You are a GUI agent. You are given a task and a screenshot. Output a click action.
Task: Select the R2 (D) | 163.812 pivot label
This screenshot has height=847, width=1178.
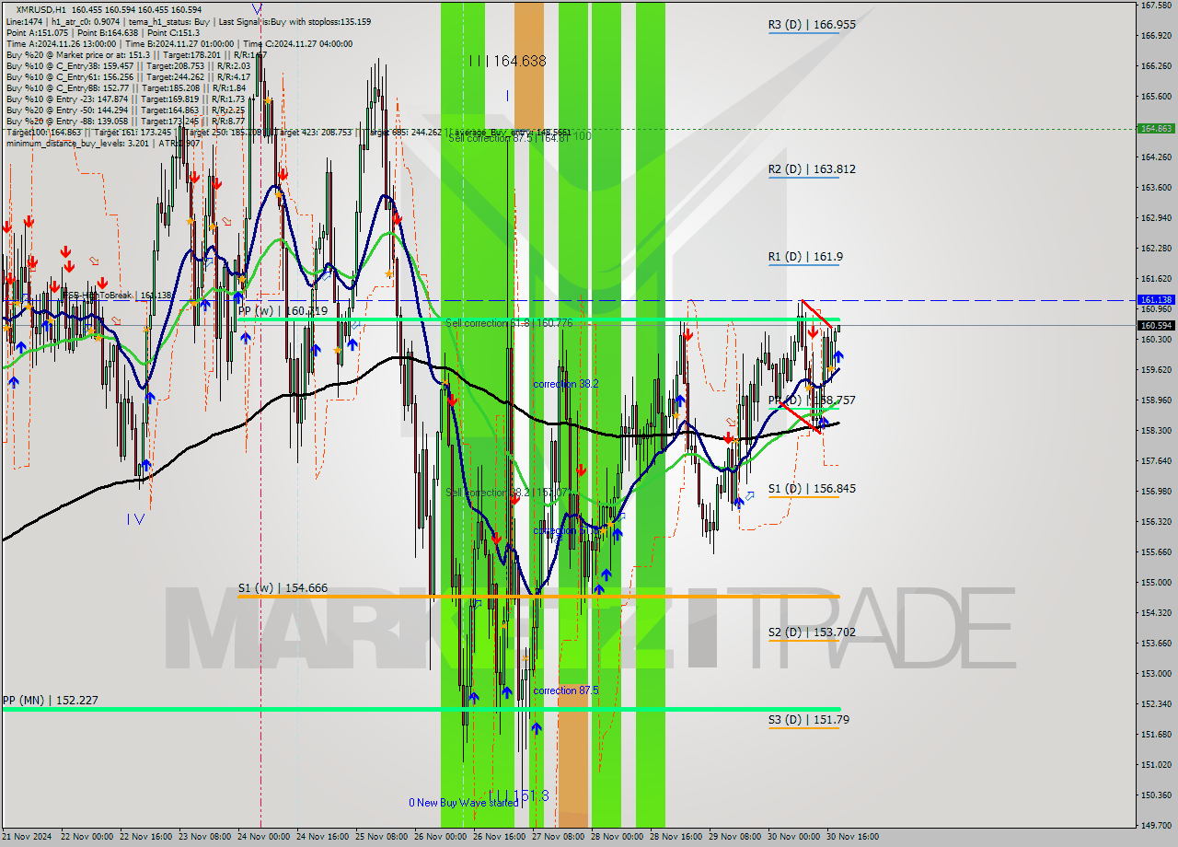pos(812,169)
